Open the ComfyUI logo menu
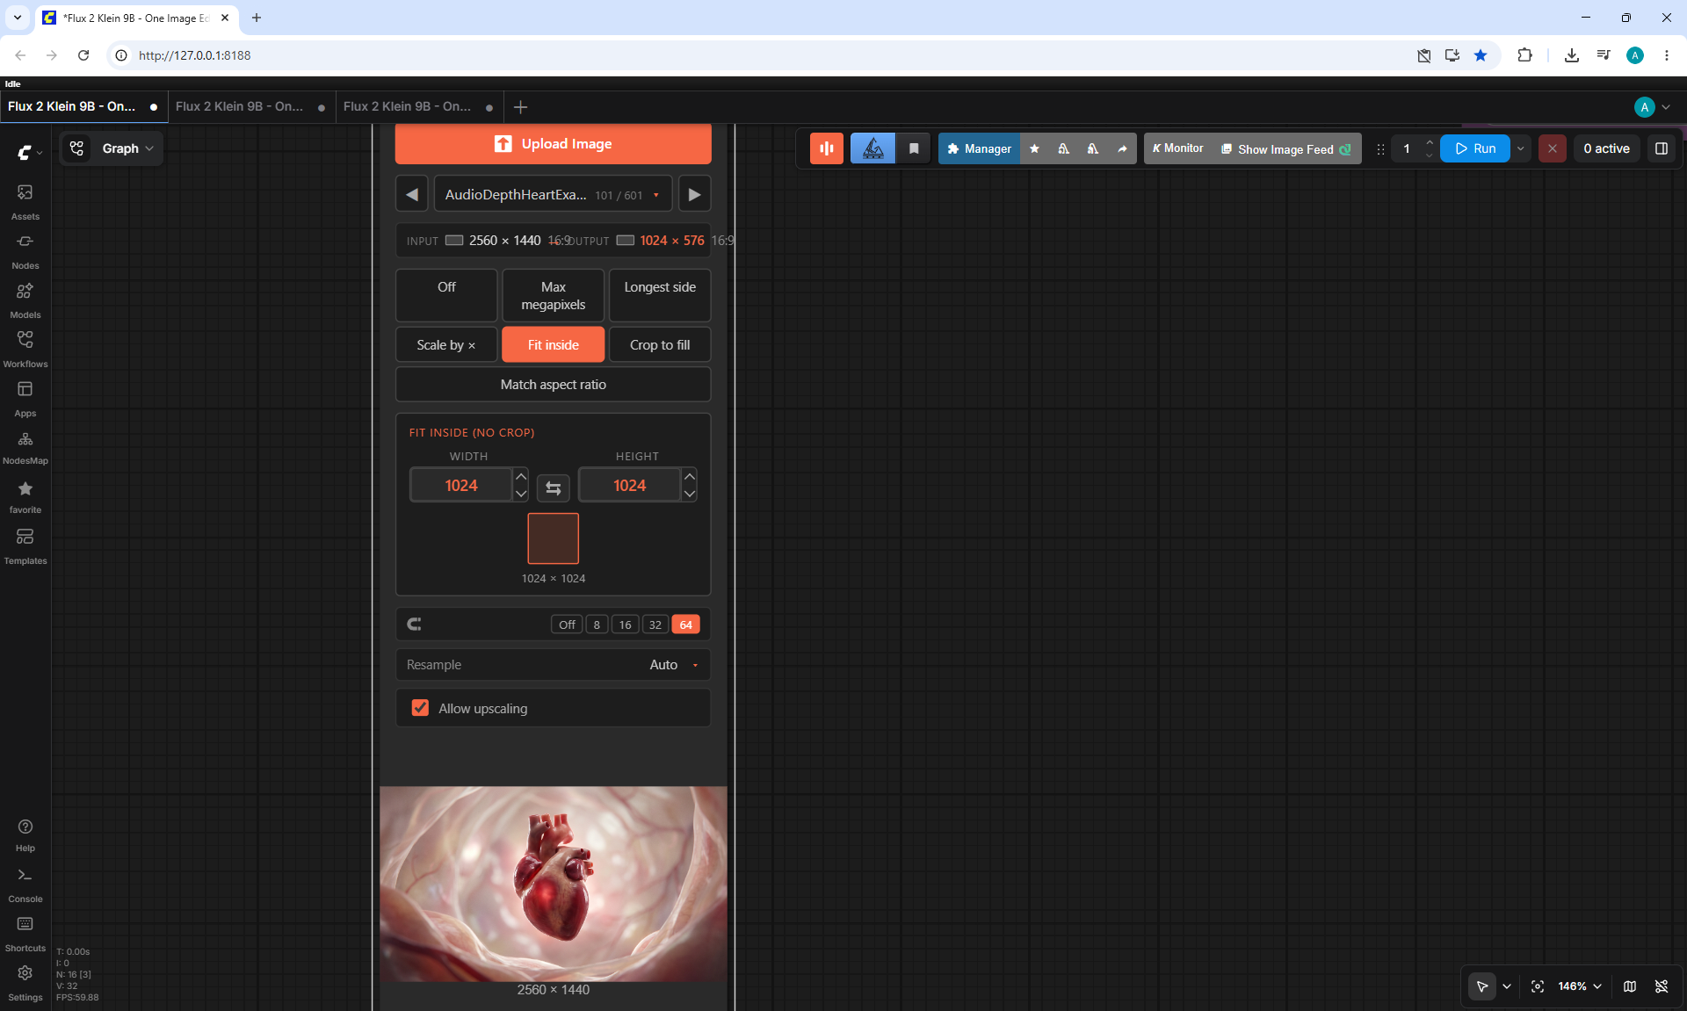 tap(30, 152)
